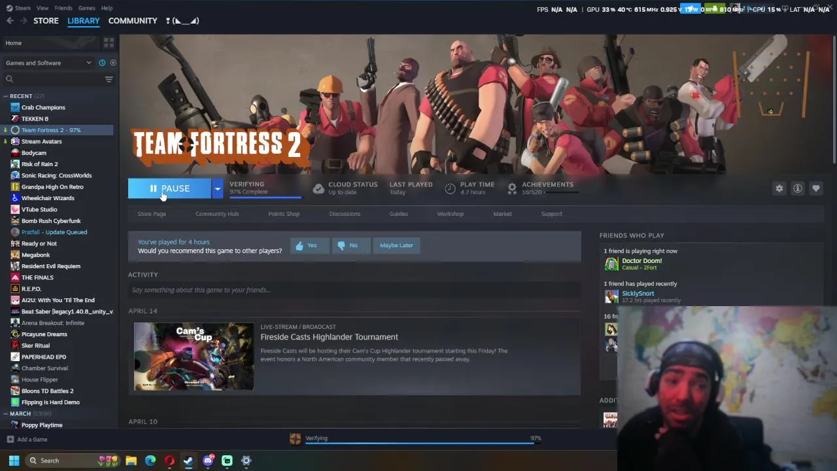
Task: Open the dropdown arrow beside Pause button
Action: (217, 188)
